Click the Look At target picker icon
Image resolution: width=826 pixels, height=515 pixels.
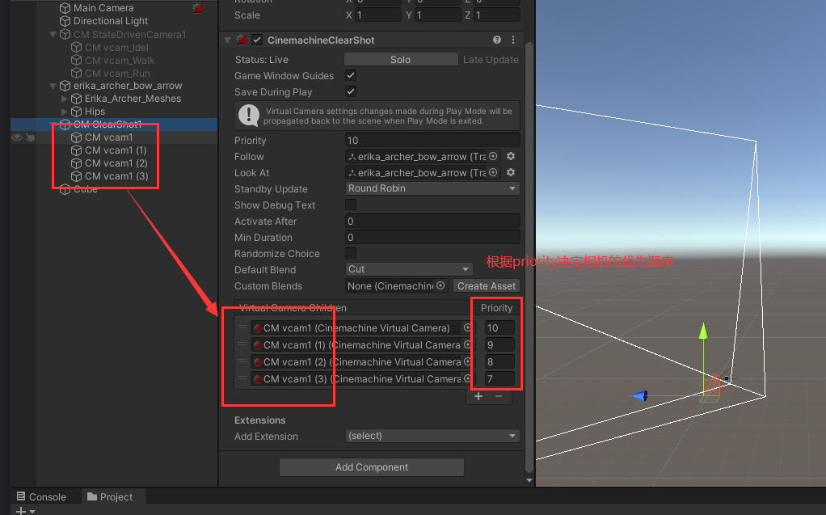(x=493, y=172)
